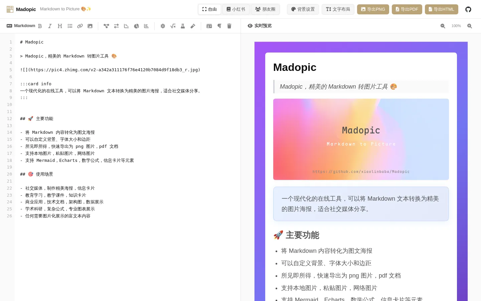Image resolution: width=481 pixels, height=301 pixels.
Task: Click the 100% zoom level indicator
Action: tap(456, 26)
